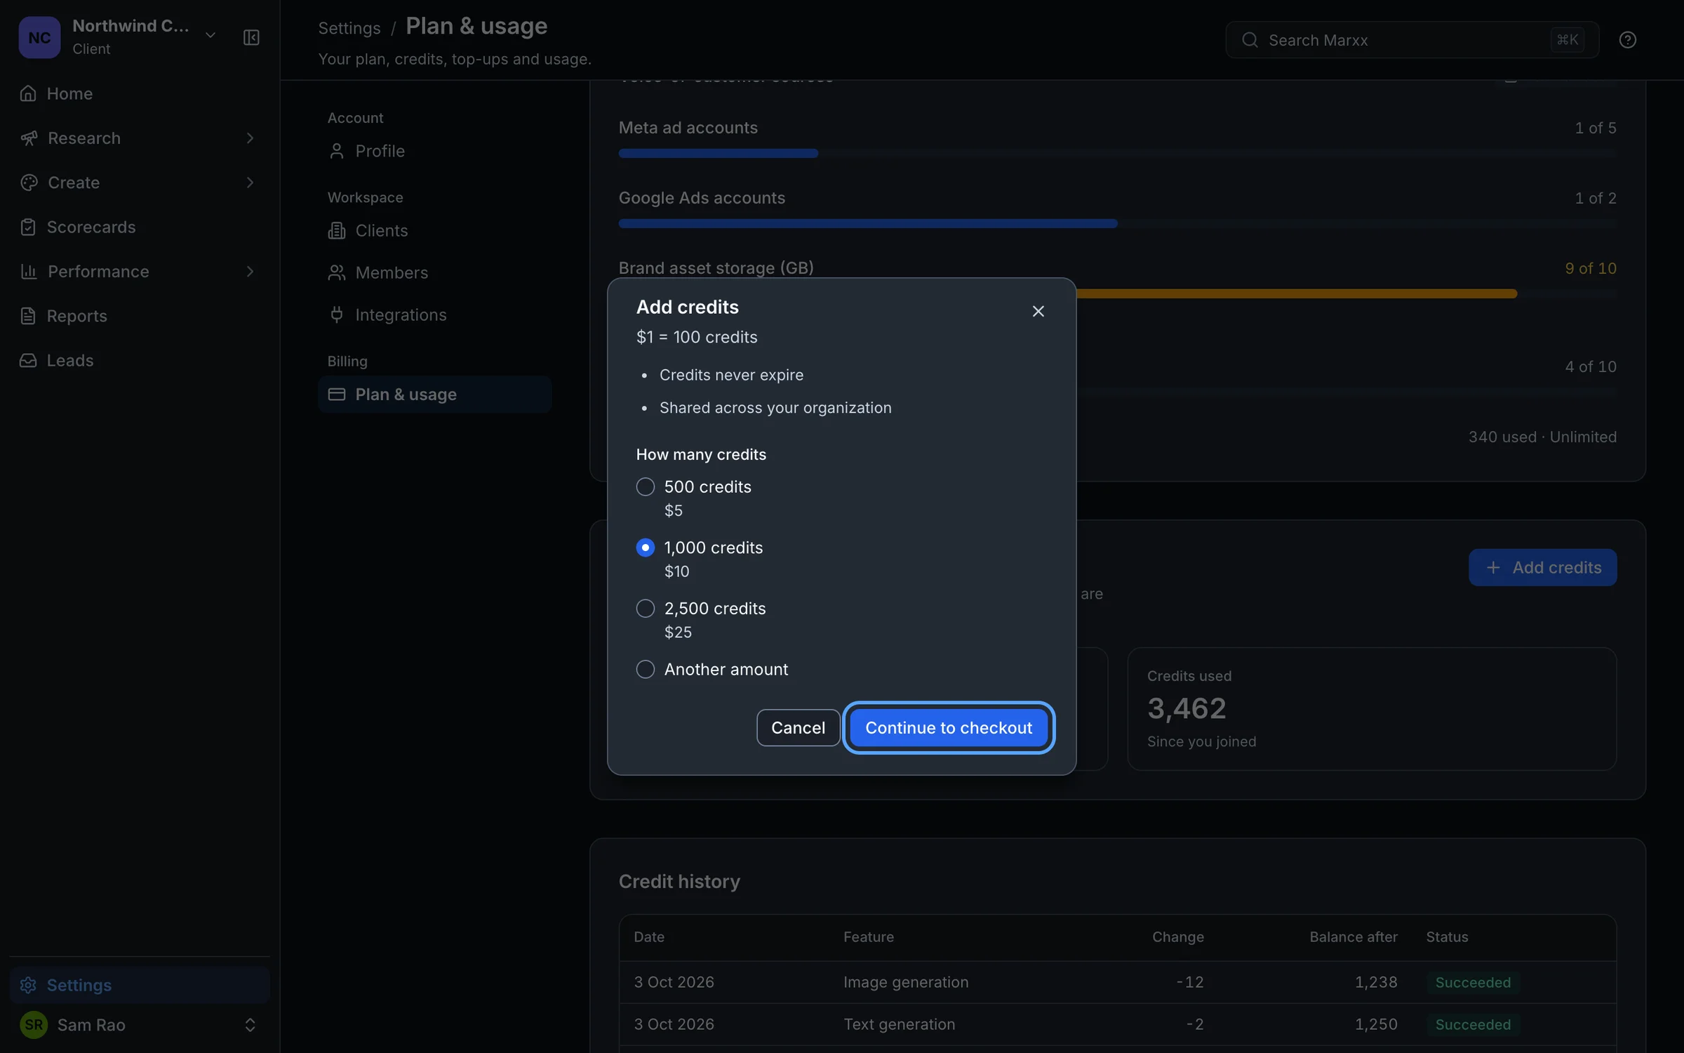
Task: Expand the Performance submenu chevron
Action: tap(250, 272)
